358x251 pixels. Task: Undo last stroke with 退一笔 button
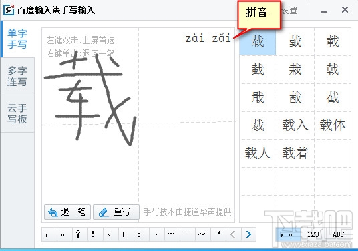(67, 212)
